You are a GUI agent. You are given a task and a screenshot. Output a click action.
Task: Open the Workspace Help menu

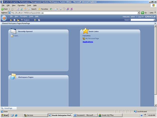tap(37, 16)
